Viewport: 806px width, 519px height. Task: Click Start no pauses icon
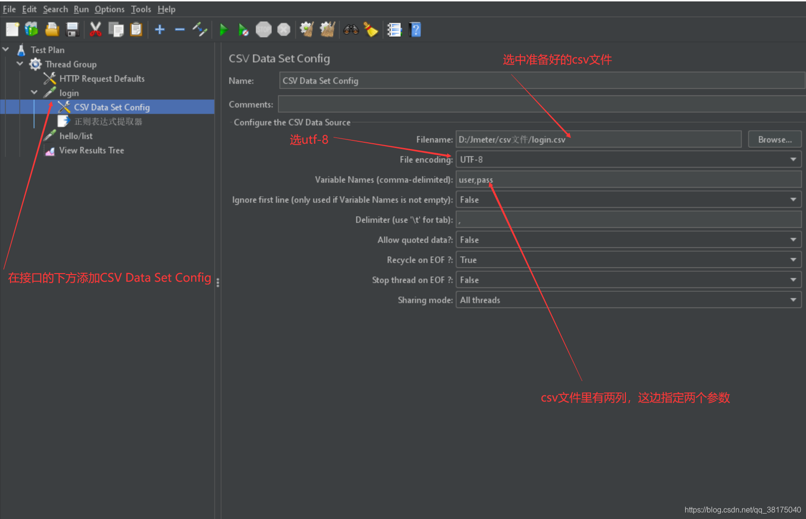[243, 30]
